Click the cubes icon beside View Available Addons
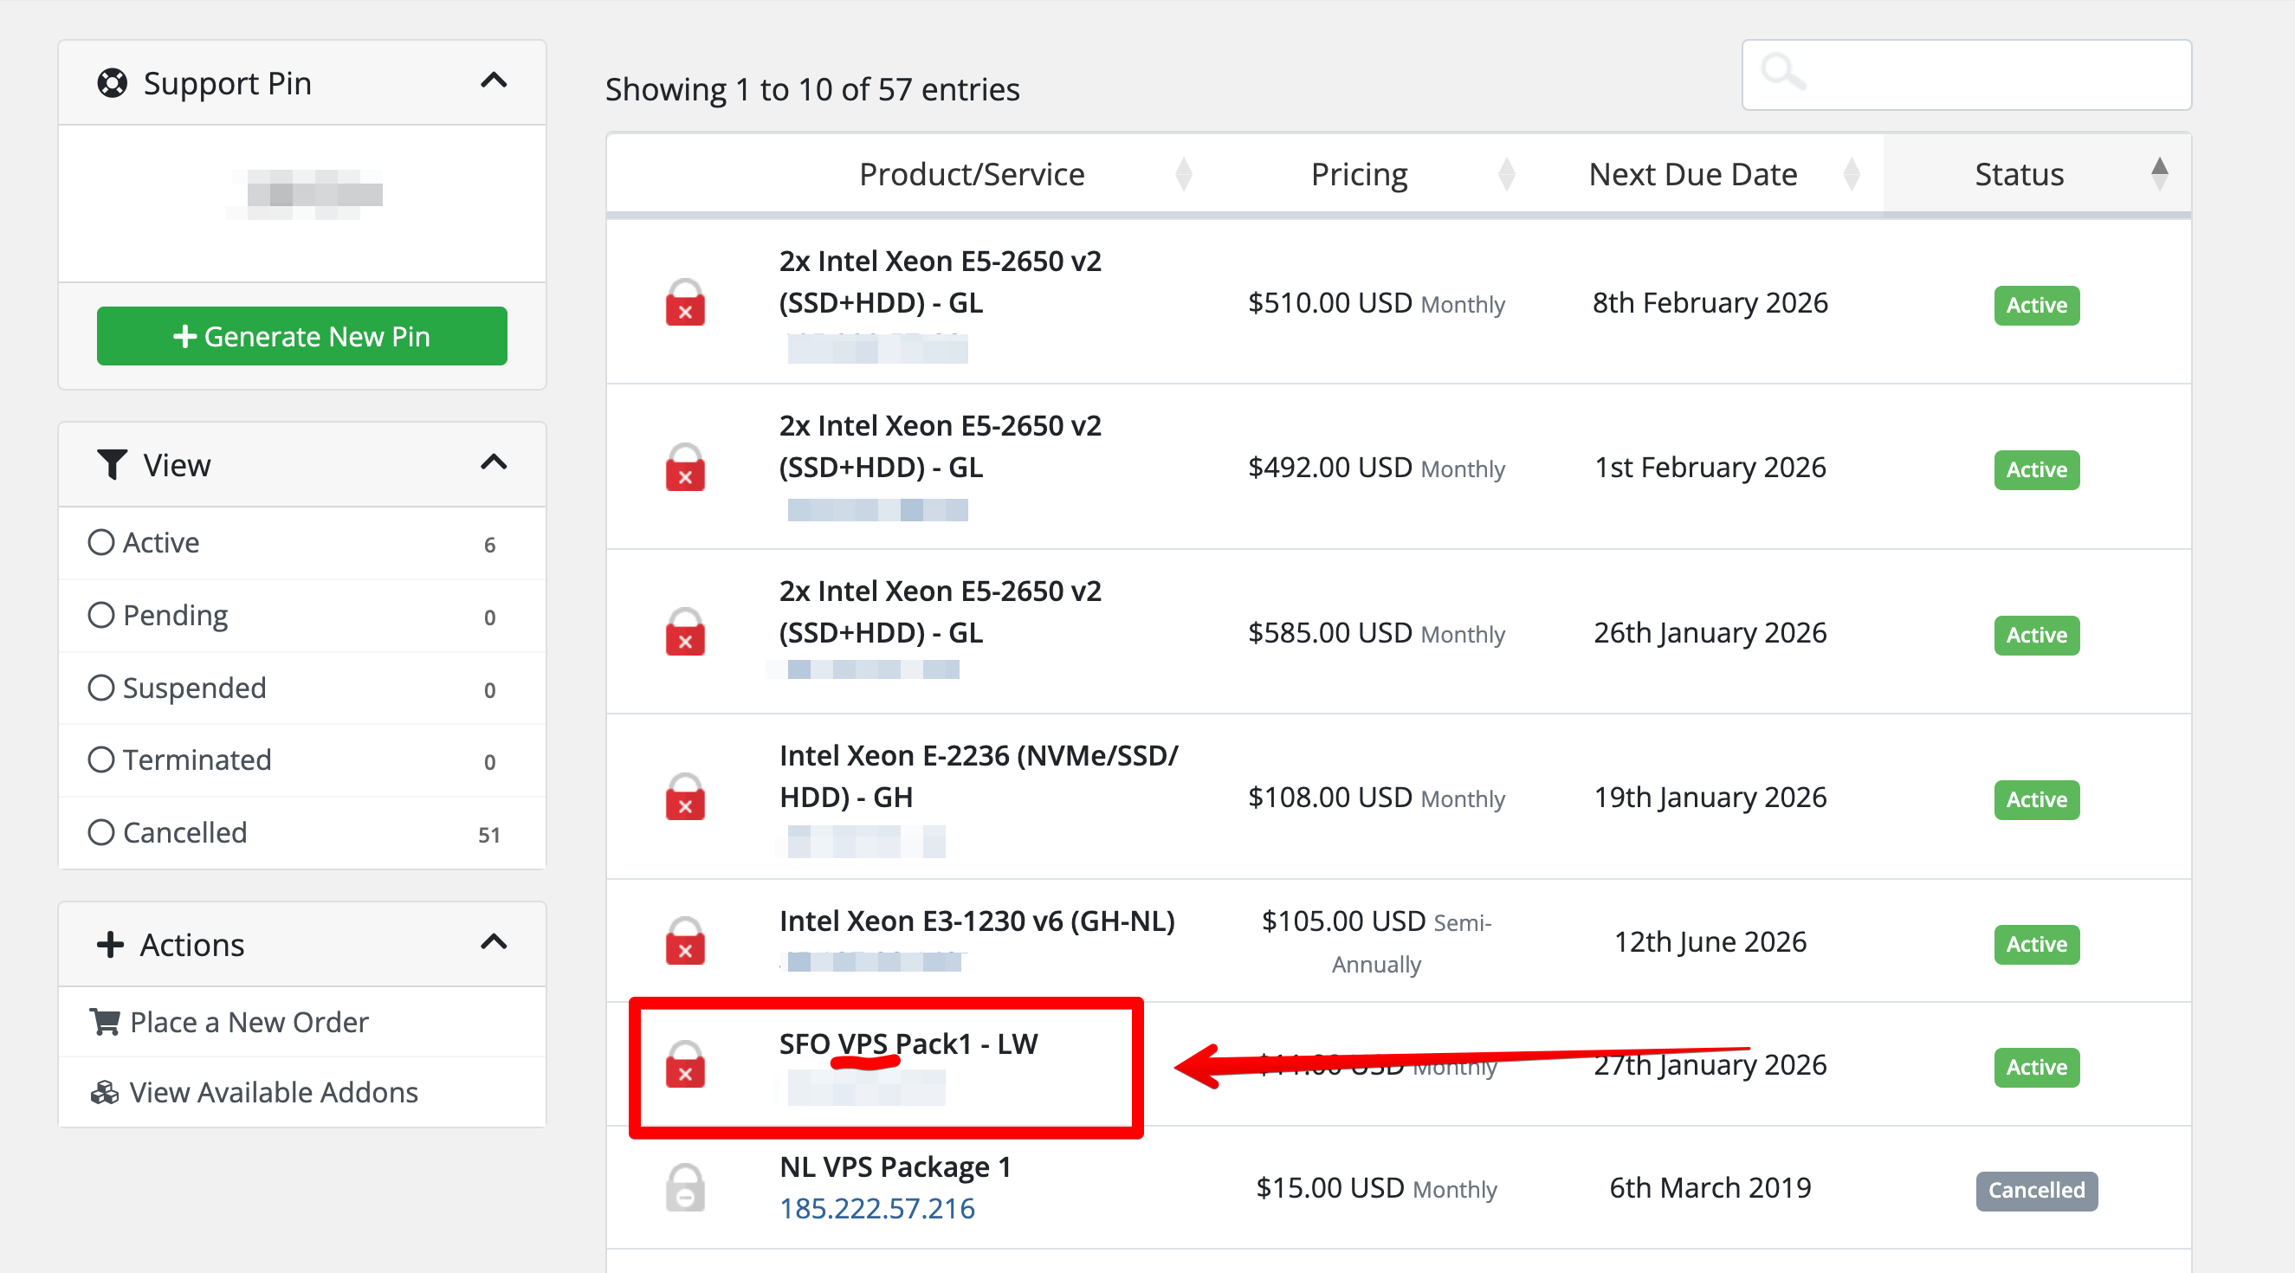 click(x=104, y=1091)
